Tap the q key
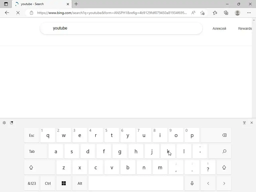Image resolution: width=256 pixels, height=192 pixels. [x=48, y=135]
